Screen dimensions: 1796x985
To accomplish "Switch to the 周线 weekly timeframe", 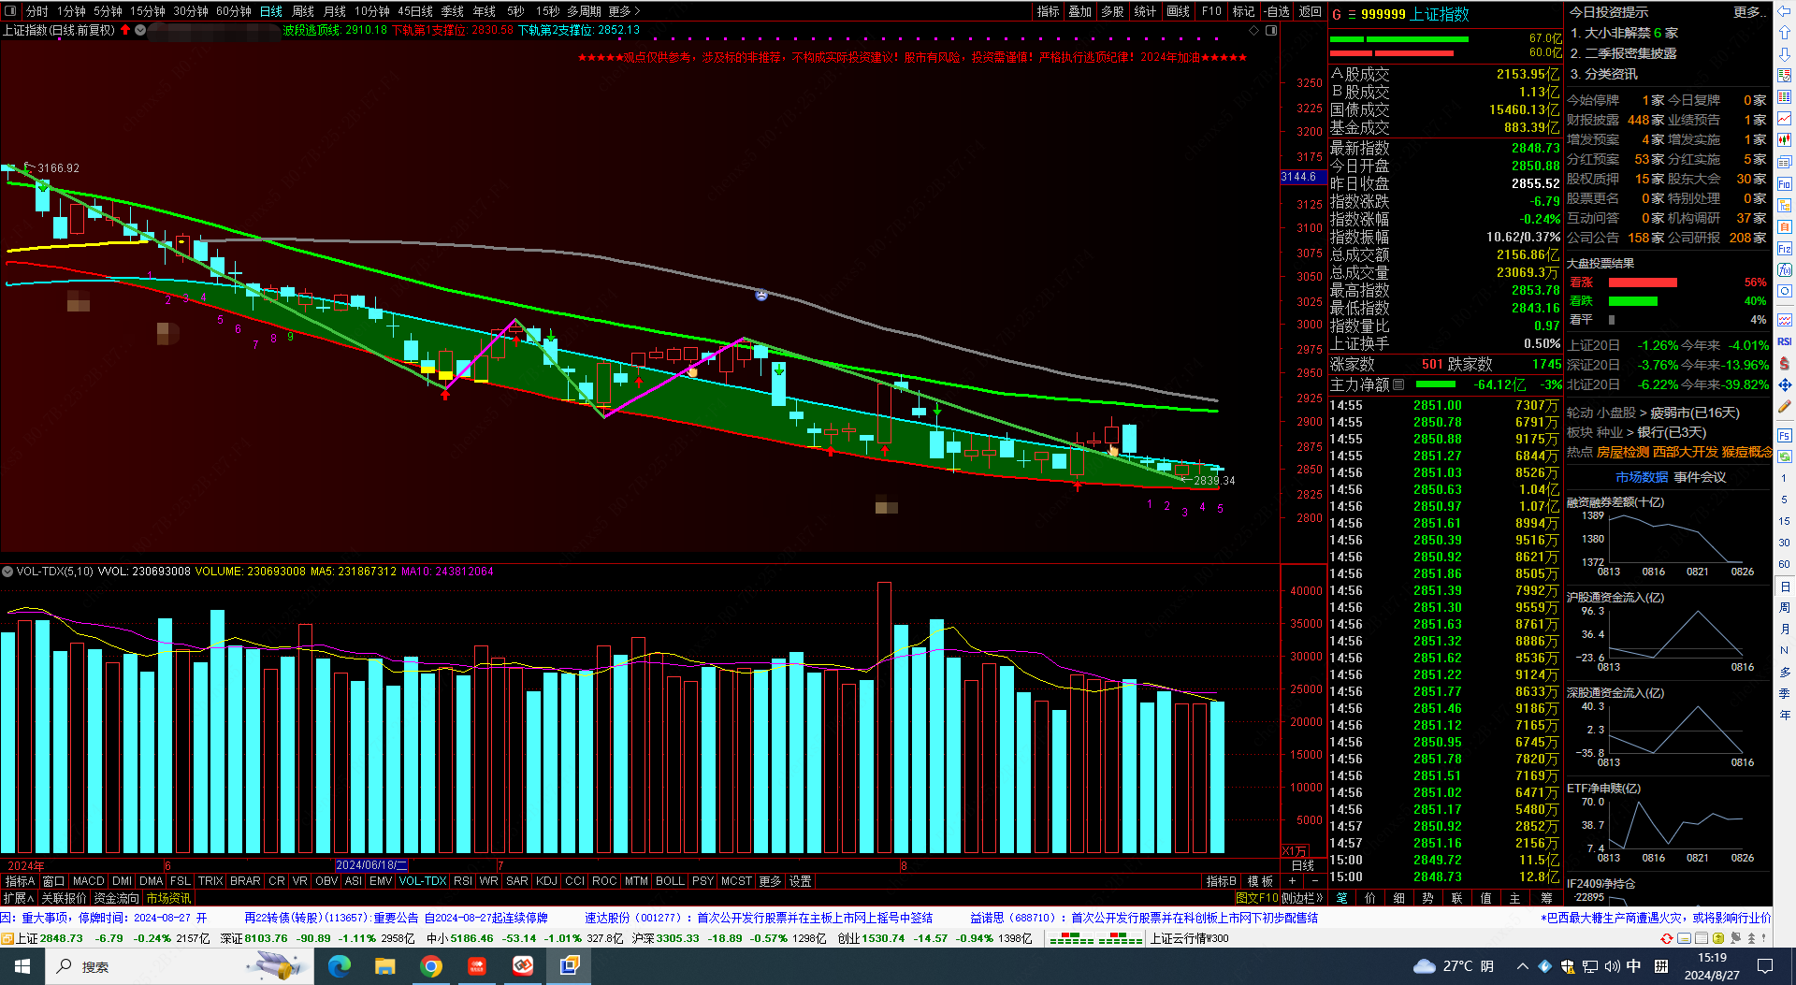I will 302,11.
